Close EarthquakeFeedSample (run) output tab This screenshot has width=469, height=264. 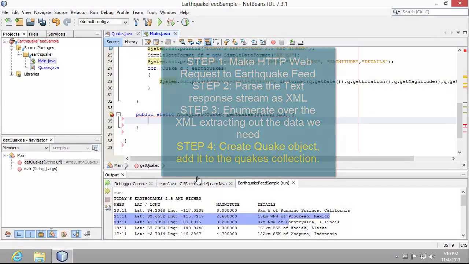point(293,183)
